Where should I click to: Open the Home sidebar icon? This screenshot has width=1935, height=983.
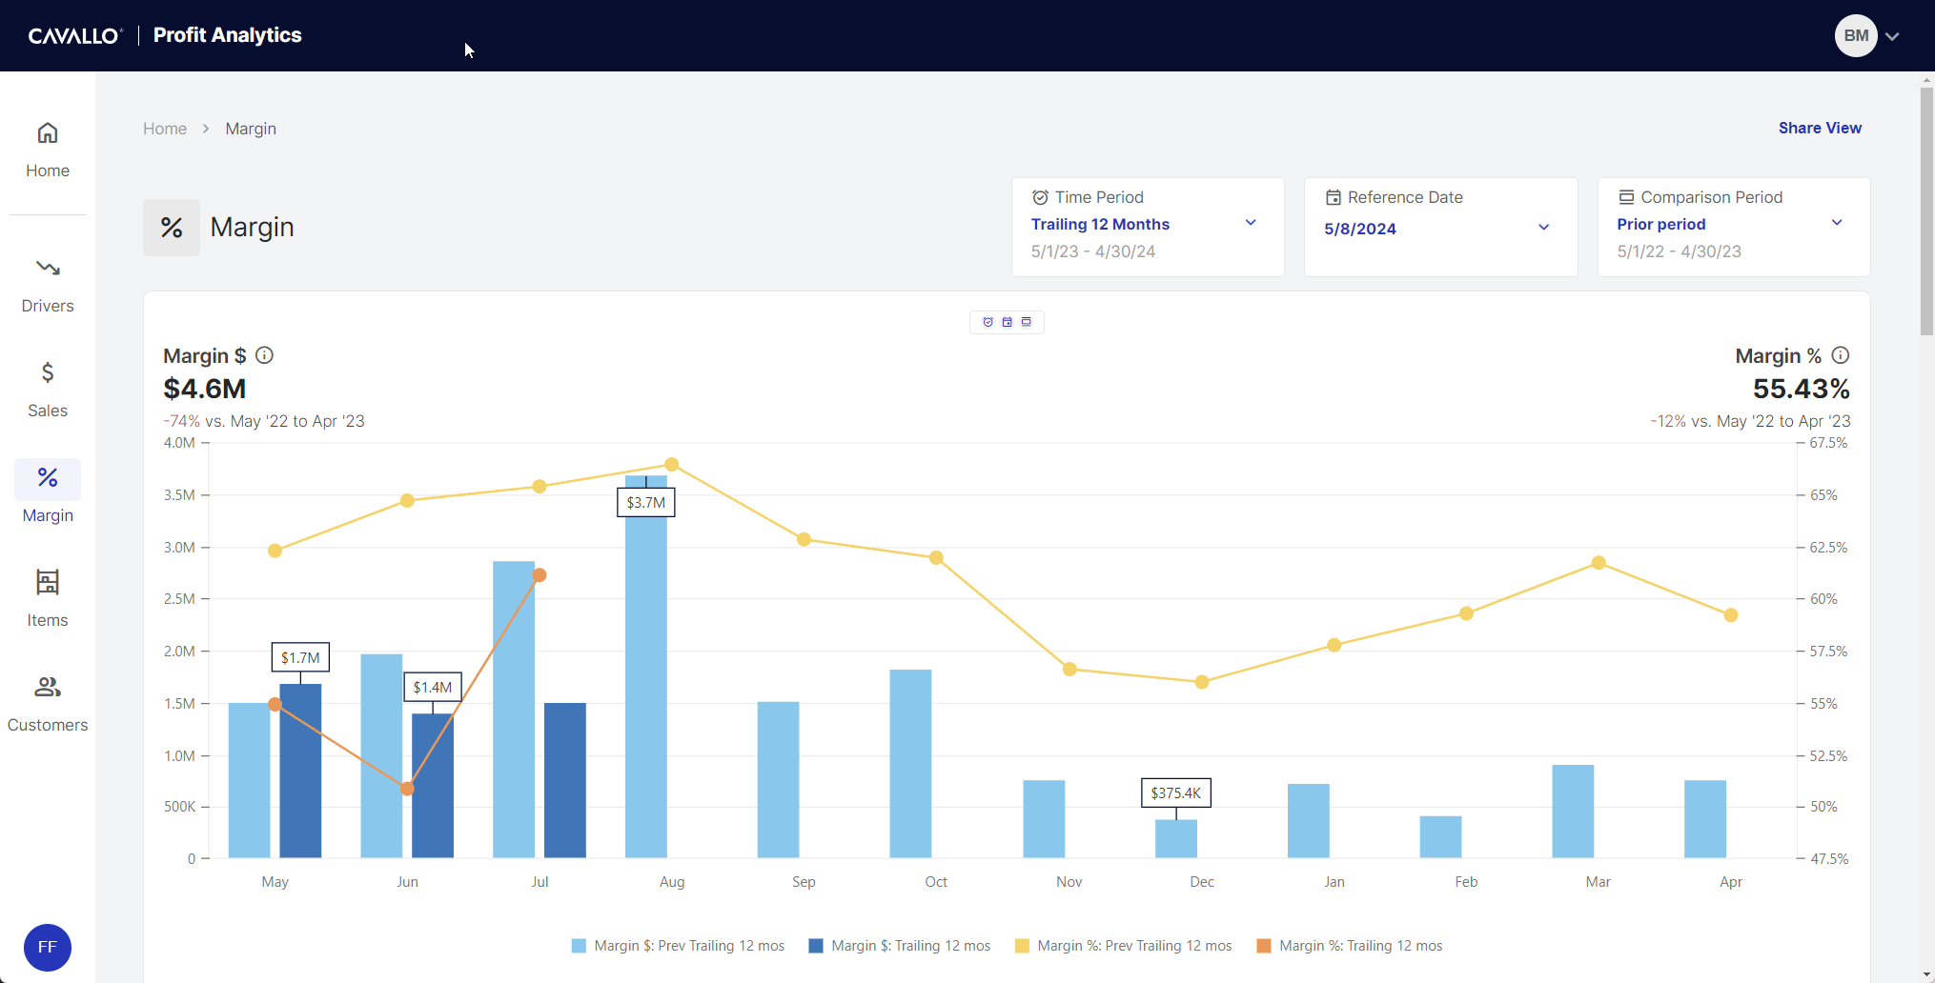tap(48, 133)
